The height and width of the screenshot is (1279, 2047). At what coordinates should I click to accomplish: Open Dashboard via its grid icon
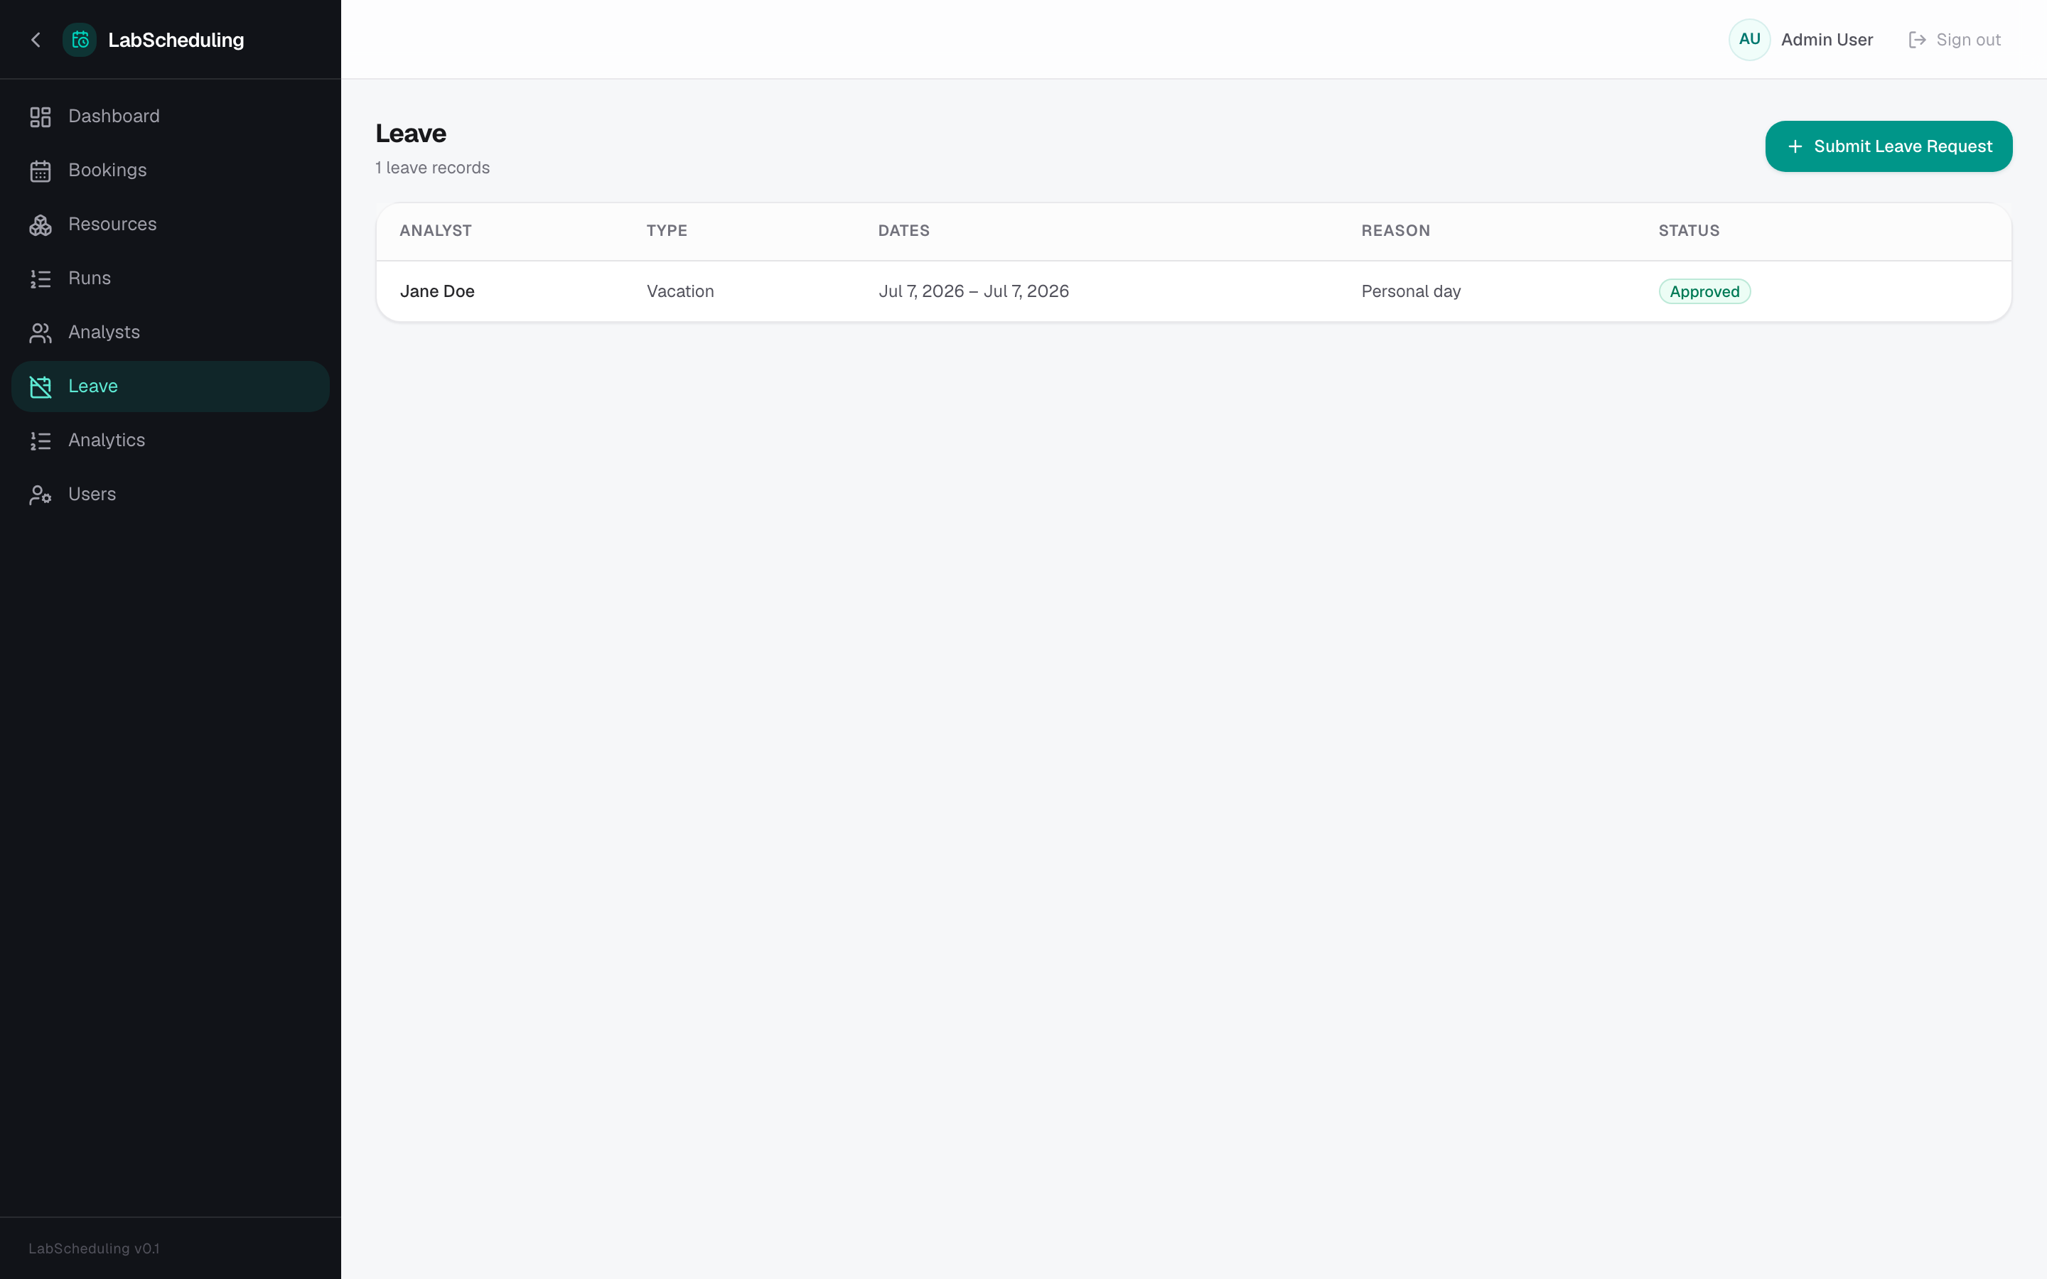[x=41, y=117]
